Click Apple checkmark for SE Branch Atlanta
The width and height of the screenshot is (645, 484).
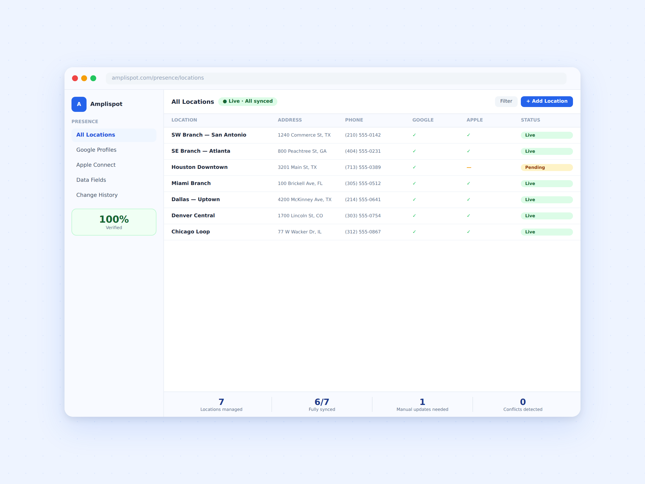468,151
